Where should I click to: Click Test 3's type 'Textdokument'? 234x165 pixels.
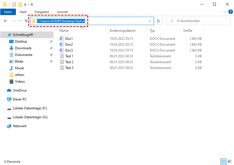pyautogui.click(x=160, y=68)
